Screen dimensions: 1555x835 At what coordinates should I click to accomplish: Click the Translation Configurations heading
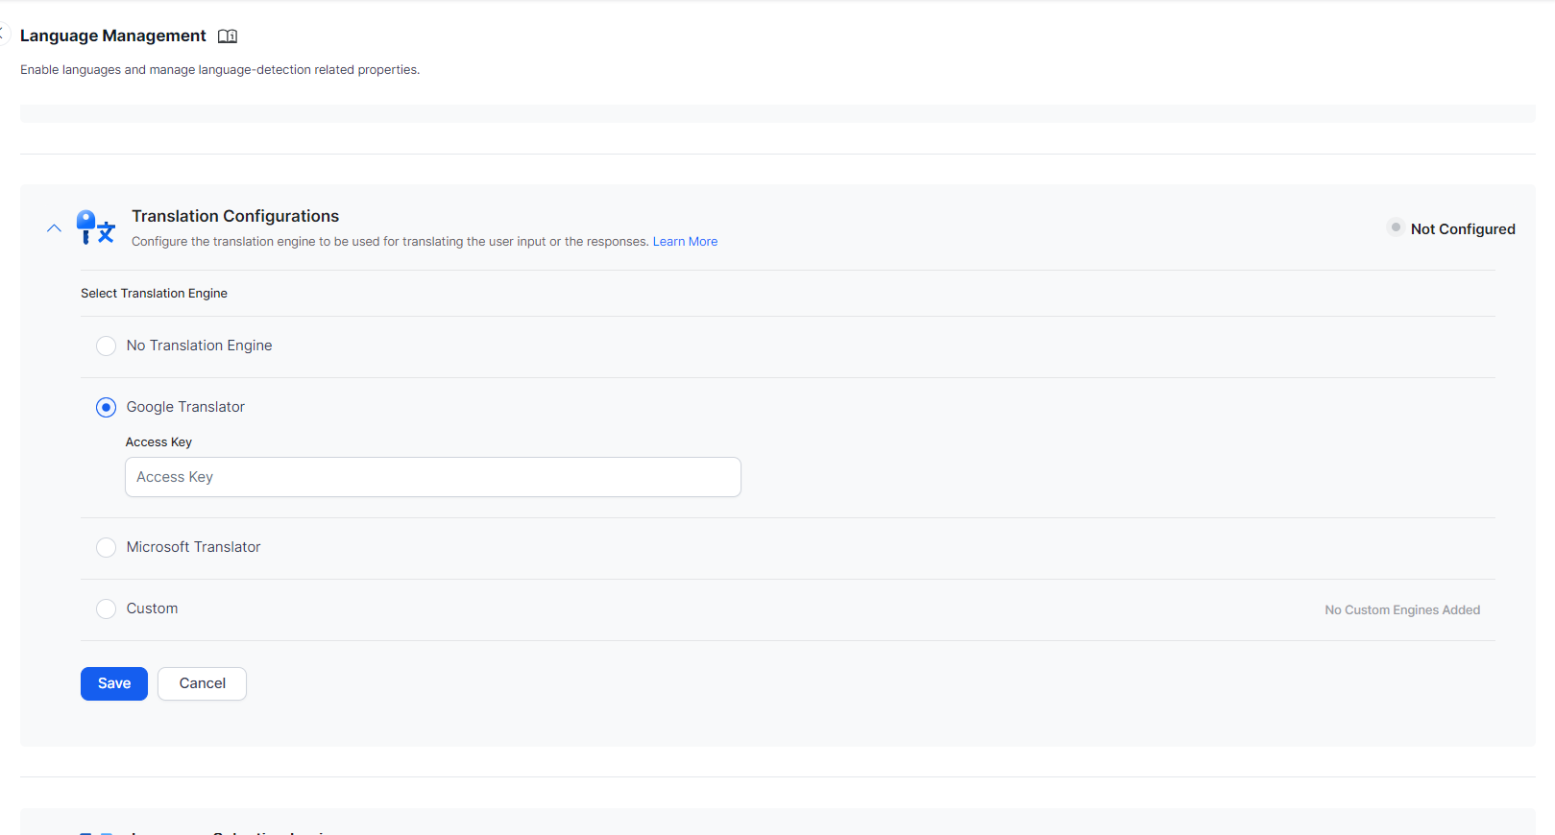(235, 216)
